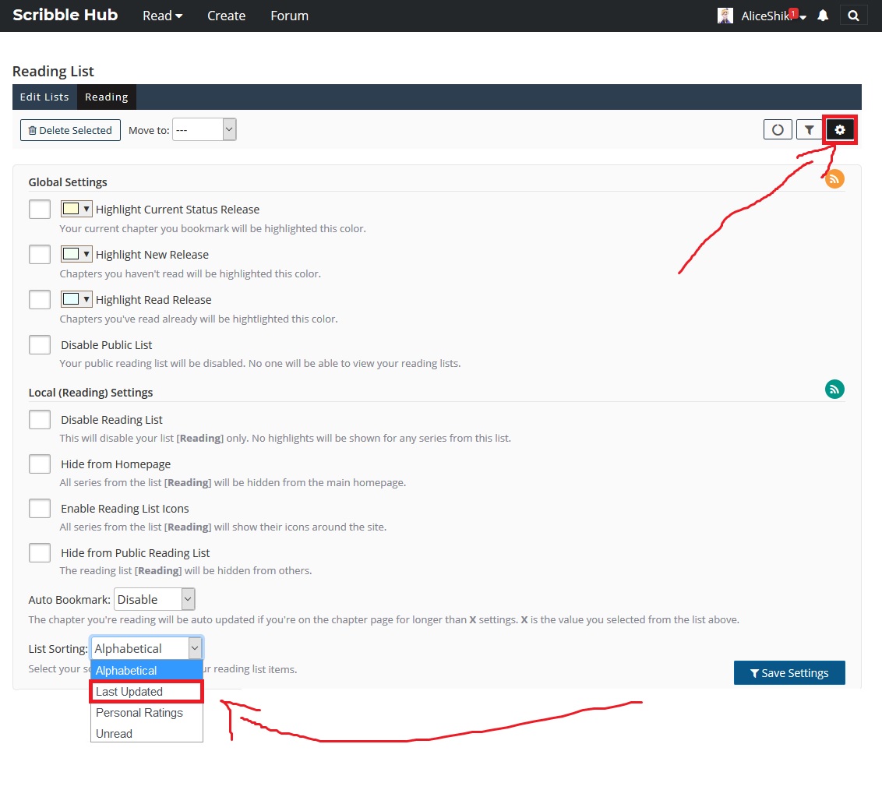Open the Move to dropdown
This screenshot has height=804, width=882.
204,130
